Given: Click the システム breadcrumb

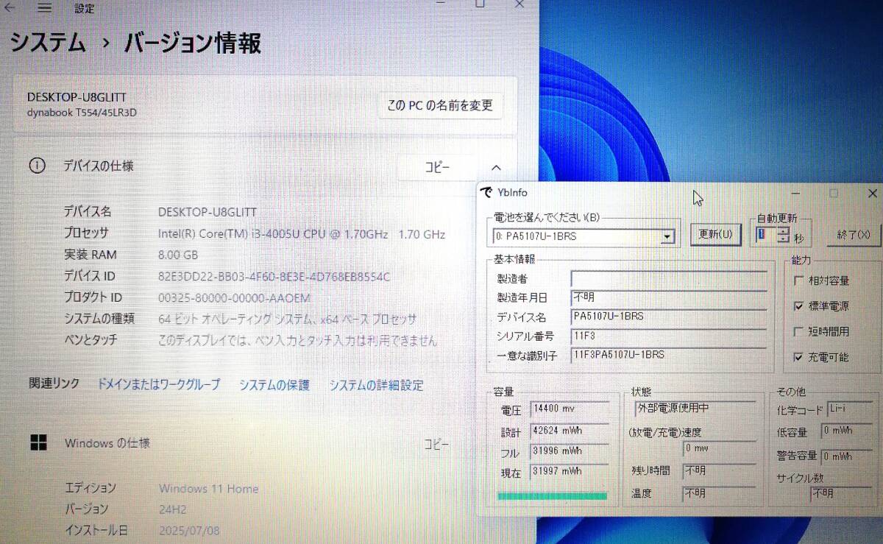Looking at the screenshot, I should (x=47, y=43).
